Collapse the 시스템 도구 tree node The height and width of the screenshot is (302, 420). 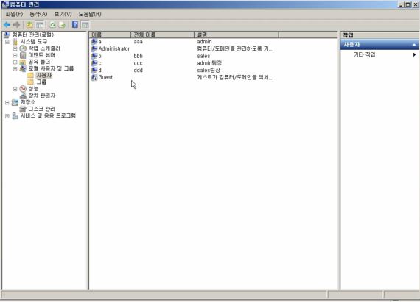pos(7,42)
